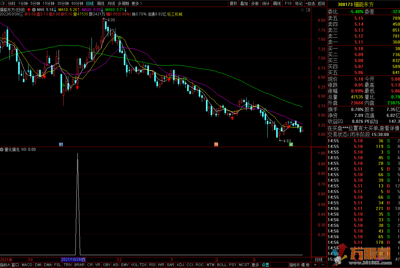
Task: Toggle side panel icon at chart top-right
Action: coord(308,10)
